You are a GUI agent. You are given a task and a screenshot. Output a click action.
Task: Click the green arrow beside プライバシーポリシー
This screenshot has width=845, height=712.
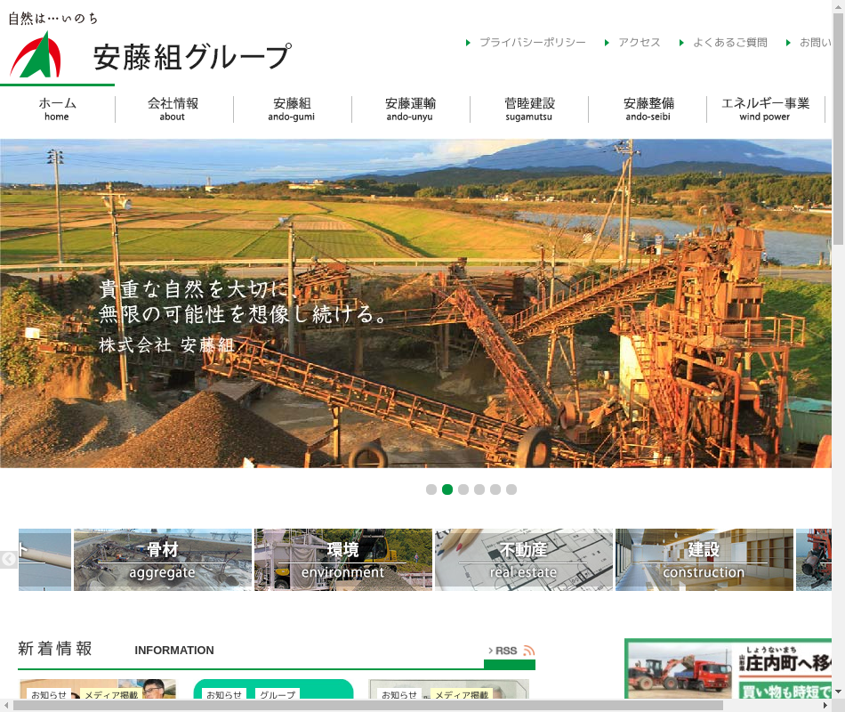coord(468,43)
